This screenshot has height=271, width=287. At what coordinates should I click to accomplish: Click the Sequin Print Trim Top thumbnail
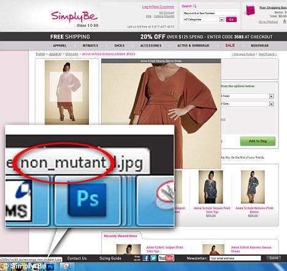click(x=211, y=187)
